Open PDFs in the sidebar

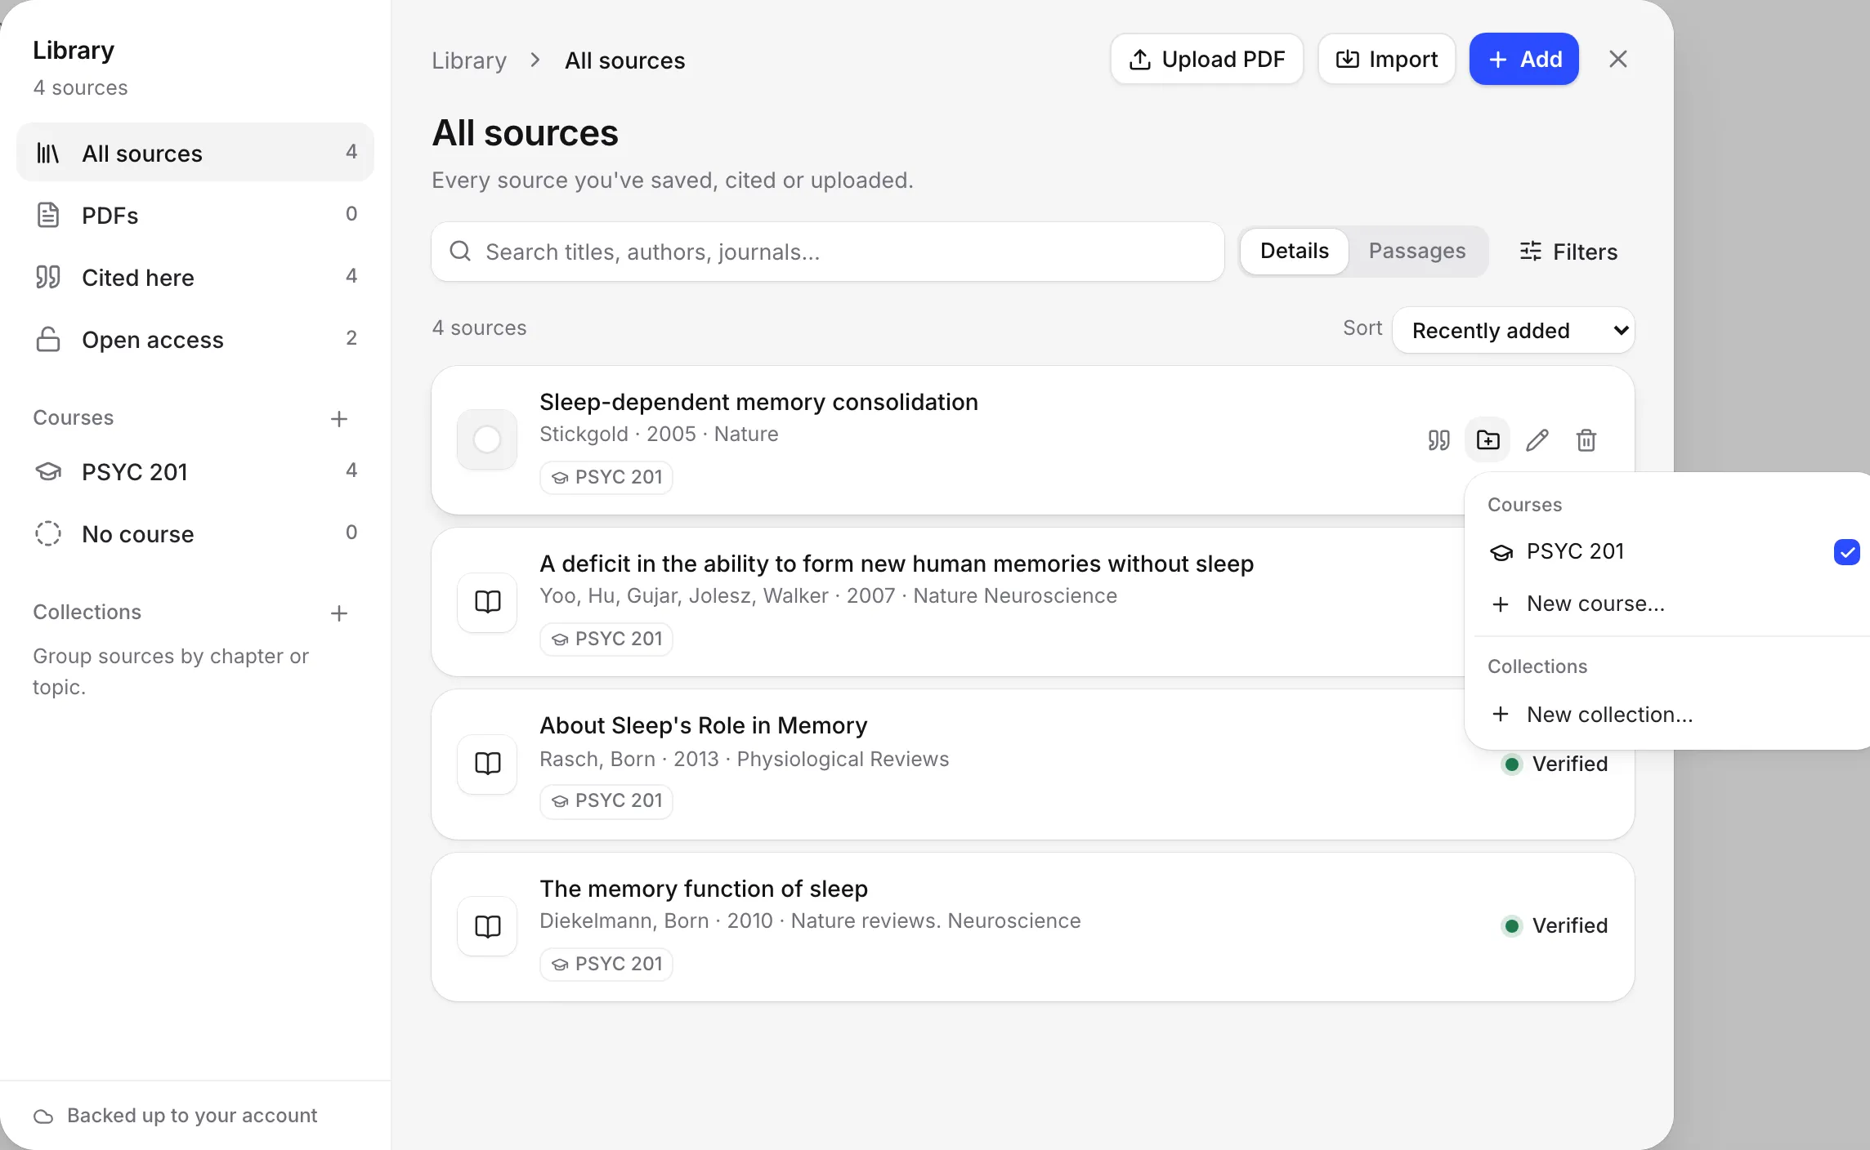click(x=195, y=215)
